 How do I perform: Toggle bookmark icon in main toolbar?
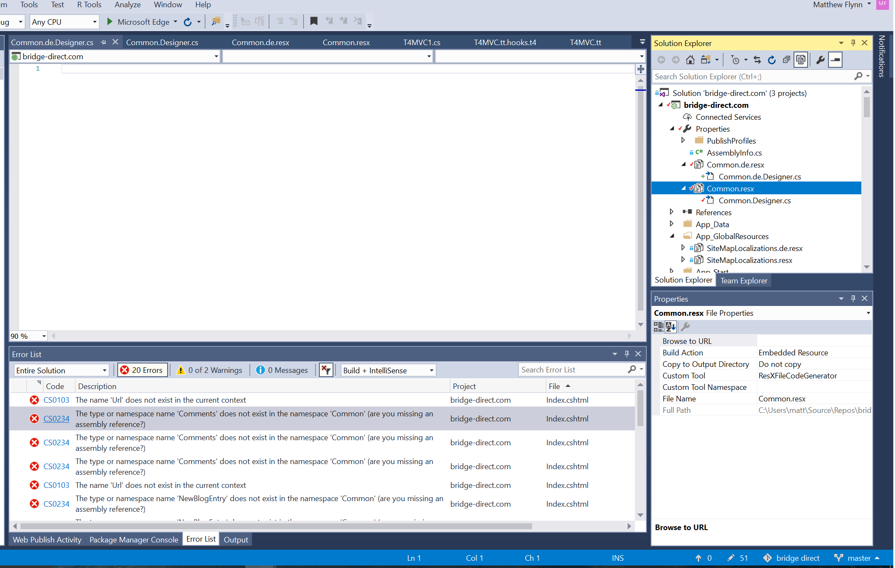point(314,21)
